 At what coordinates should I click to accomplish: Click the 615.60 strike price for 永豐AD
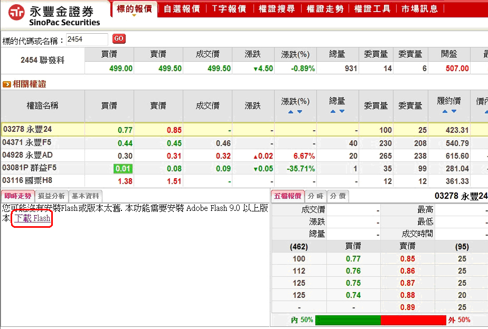(x=457, y=156)
